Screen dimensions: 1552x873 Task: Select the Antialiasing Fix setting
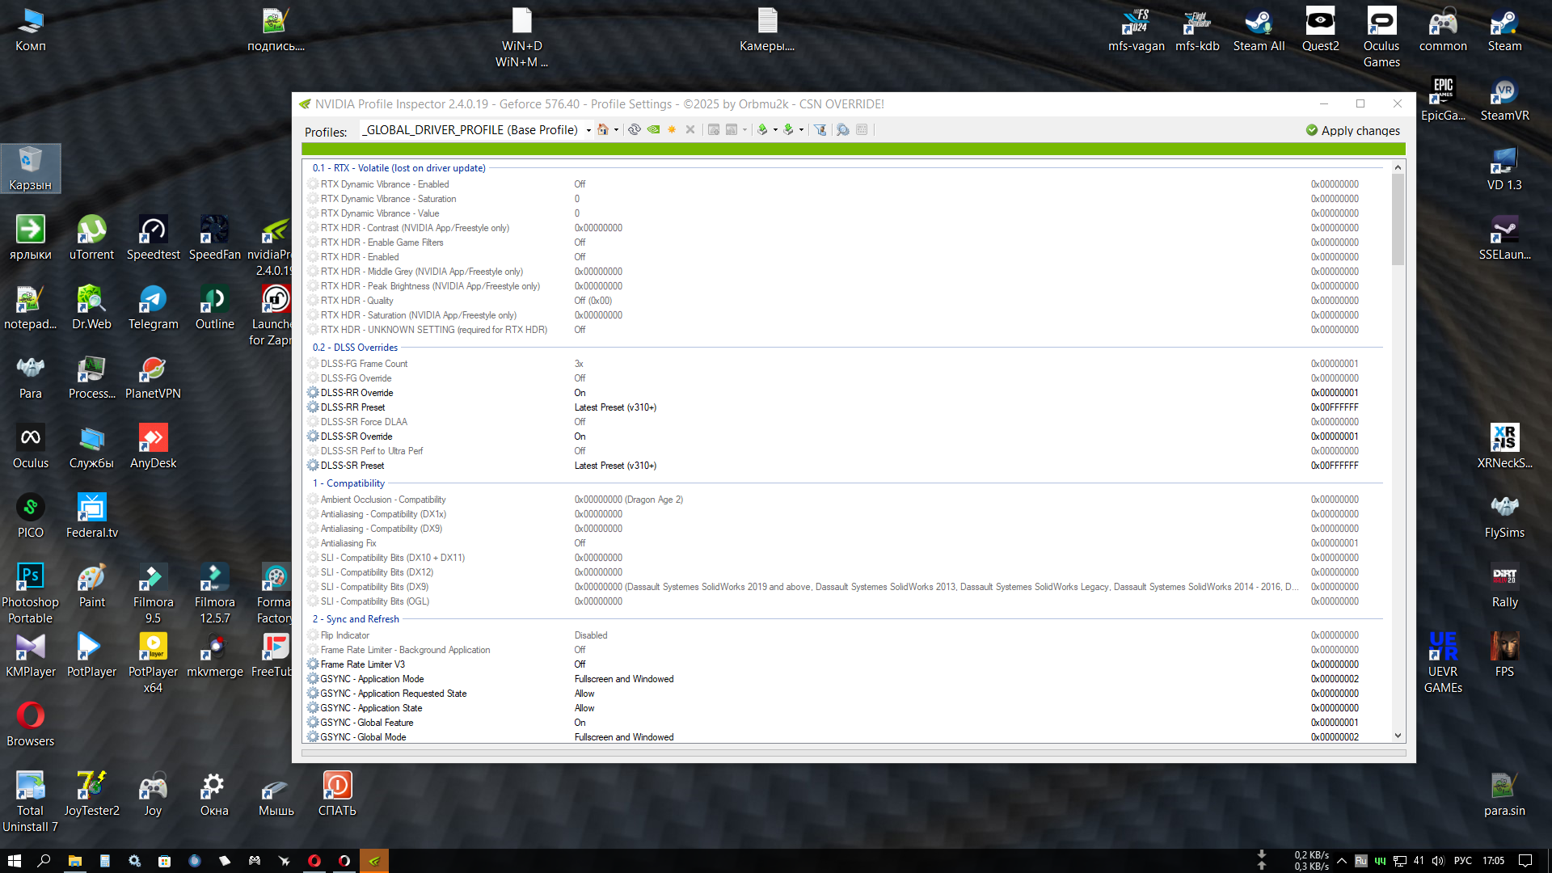[844, 543]
